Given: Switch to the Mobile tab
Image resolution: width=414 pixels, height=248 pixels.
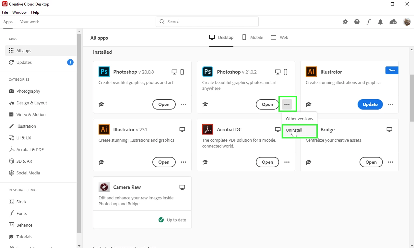Looking at the screenshot, I should pyautogui.click(x=252, y=37).
